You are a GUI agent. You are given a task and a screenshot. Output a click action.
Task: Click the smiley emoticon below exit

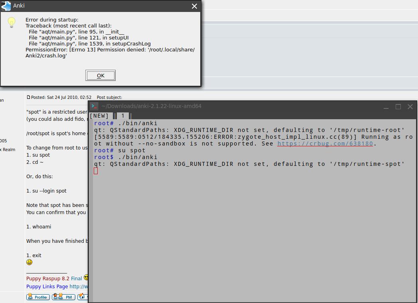point(30,262)
